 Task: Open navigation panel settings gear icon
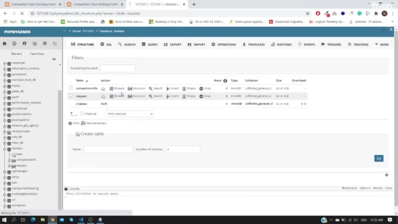[x=44, y=44]
